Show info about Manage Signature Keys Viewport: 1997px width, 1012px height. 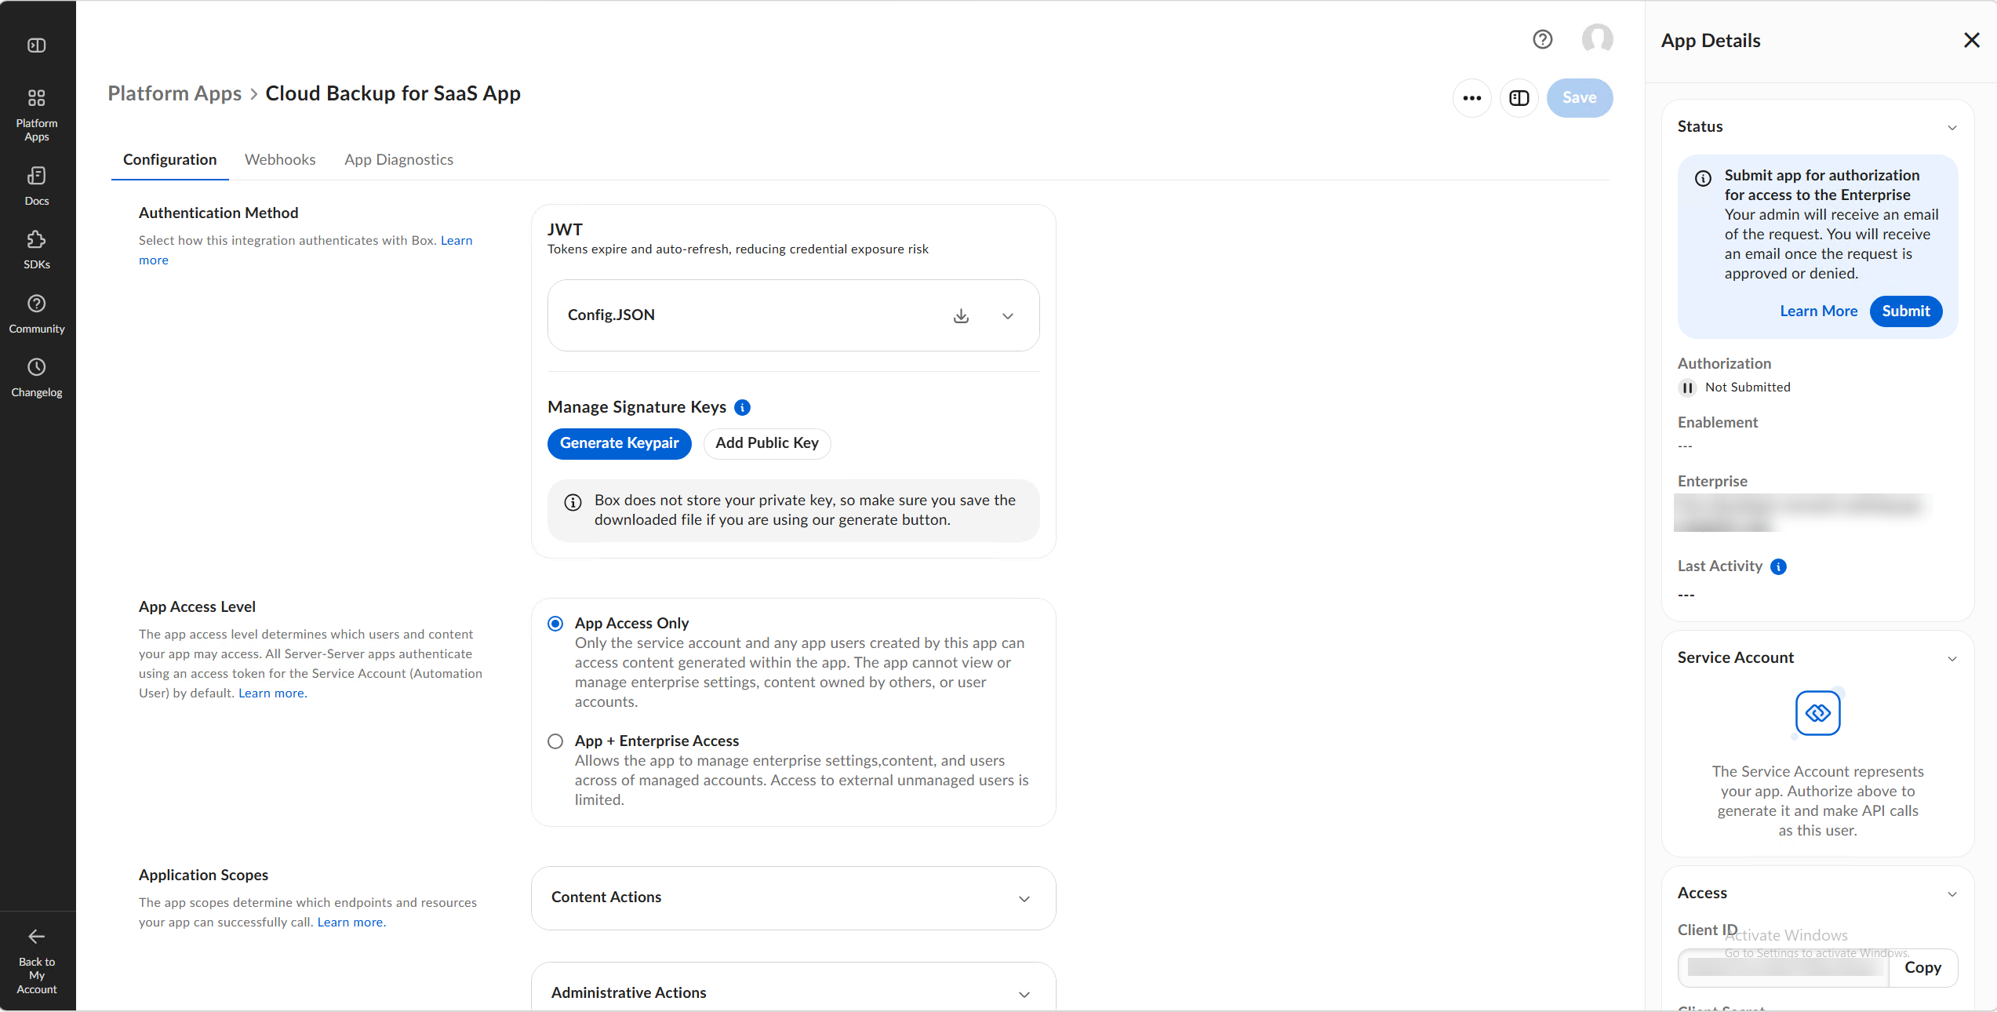[x=742, y=407]
